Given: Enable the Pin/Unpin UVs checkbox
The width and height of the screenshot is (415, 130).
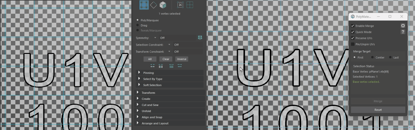Looking at the screenshot, I should pyautogui.click(x=353, y=44).
